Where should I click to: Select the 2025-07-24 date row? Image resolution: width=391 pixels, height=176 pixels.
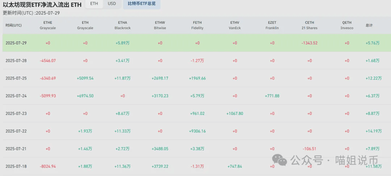(x=197, y=96)
